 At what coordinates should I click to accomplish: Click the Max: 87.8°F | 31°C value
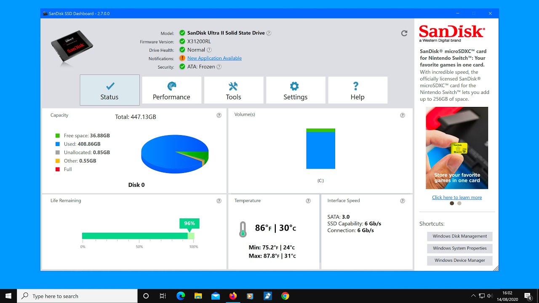[x=272, y=256]
